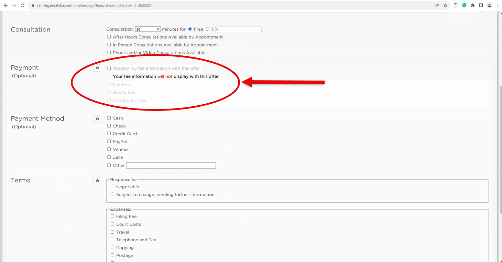Click the consultation dollar amount field
The height and width of the screenshot is (262, 502).
(238, 30)
